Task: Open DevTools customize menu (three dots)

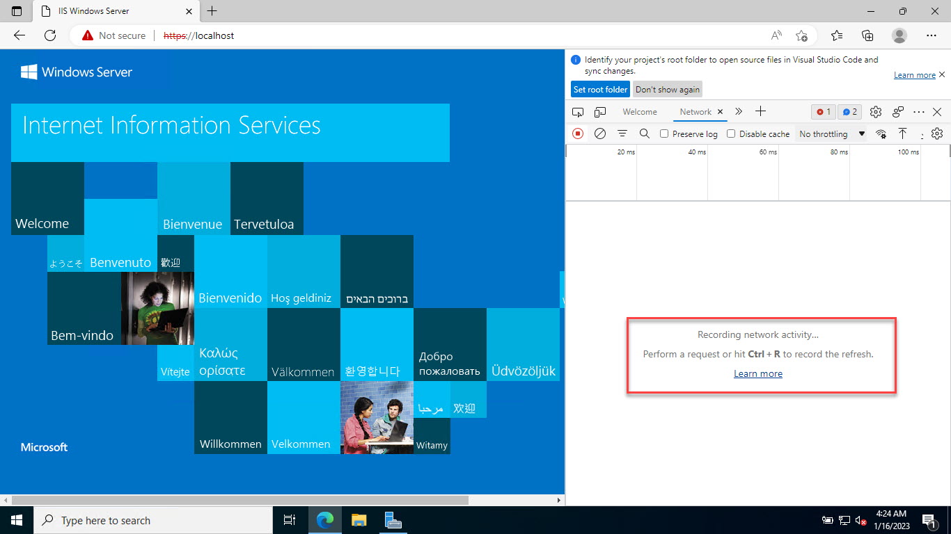Action: click(x=919, y=111)
